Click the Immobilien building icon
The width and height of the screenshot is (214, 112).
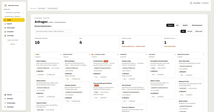coord(5,32)
